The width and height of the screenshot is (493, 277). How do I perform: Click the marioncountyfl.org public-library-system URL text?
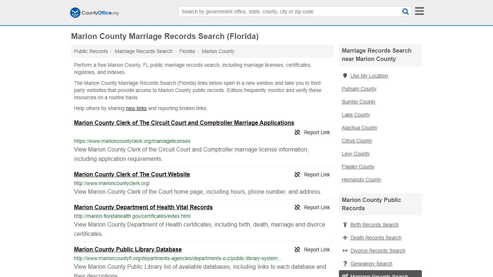[178, 258]
